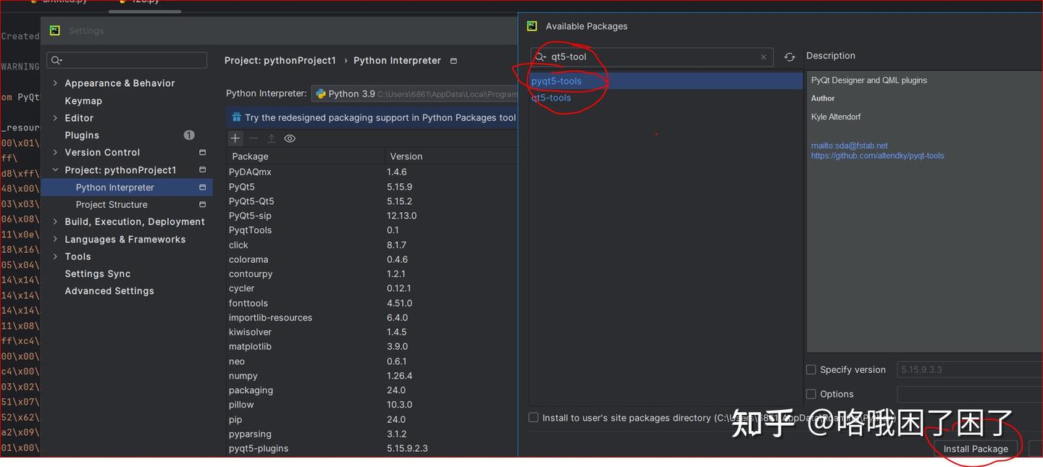Click the reload packages refresh icon
The height and width of the screenshot is (467, 1043).
click(x=789, y=56)
